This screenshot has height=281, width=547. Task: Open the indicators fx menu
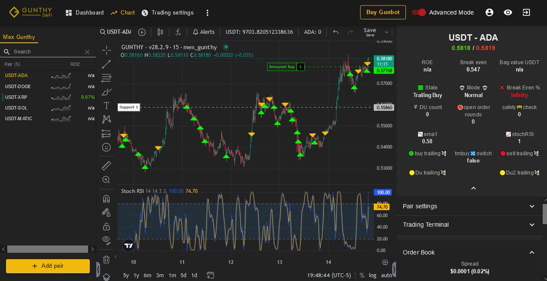click(178, 32)
